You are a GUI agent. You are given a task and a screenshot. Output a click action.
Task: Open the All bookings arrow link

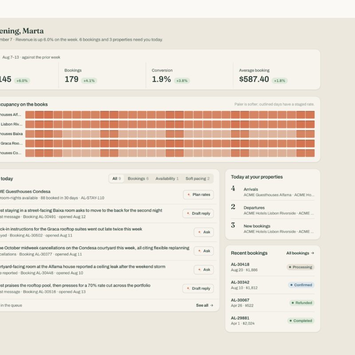[300, 253]
